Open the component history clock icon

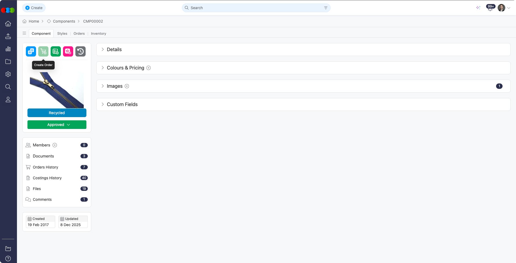point(80,51)
